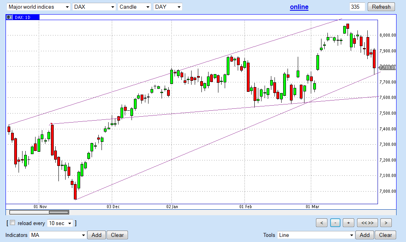This screenshot has height=242, width=406.
Task: Click the 01 Nov date axis label
Action: click(40, 207)
